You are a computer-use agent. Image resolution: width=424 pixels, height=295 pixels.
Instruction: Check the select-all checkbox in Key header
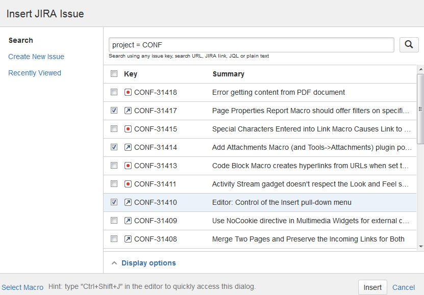[x=114, y=74]
